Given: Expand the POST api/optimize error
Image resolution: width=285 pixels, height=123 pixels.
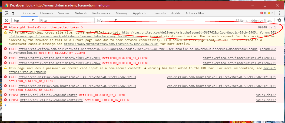Looking at the screenshot, I should click(10, 100).
